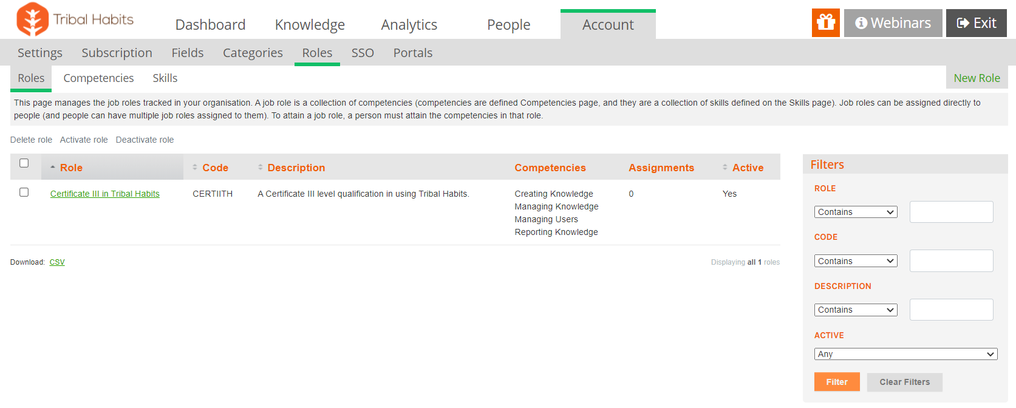The width and height of the screenshot is (1016, 408).
Task: Click Deactivate role action
Action: tap(145, 140)
